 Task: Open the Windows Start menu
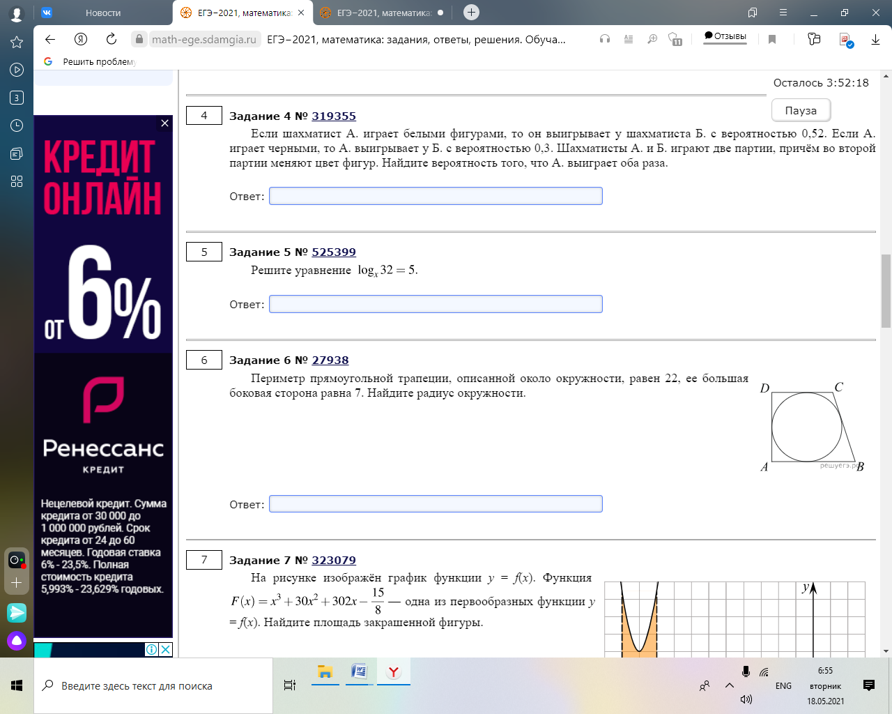17,686
